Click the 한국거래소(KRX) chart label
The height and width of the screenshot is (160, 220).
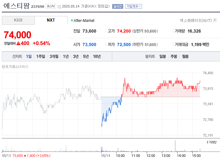[15, 67]
